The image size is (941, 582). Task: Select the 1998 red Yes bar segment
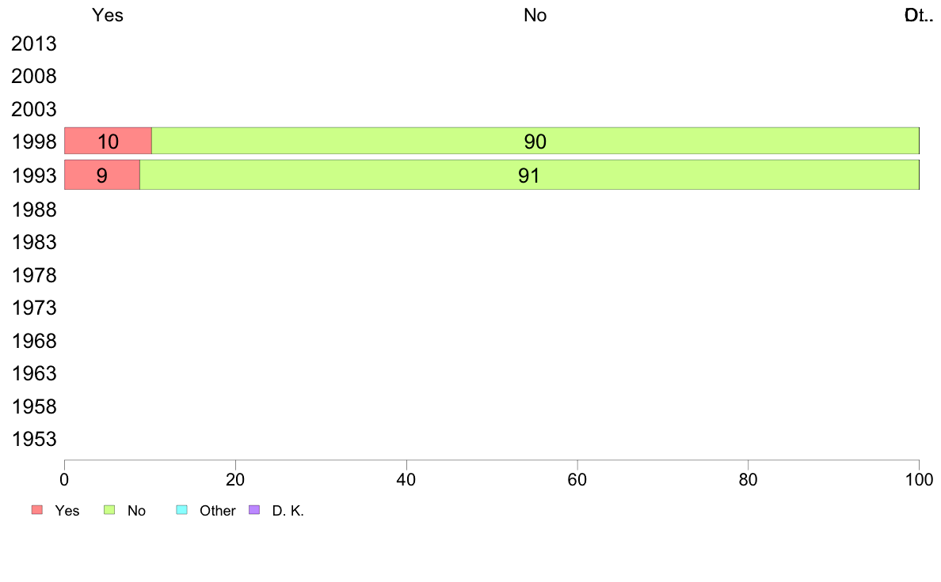[x=108, y=141]
